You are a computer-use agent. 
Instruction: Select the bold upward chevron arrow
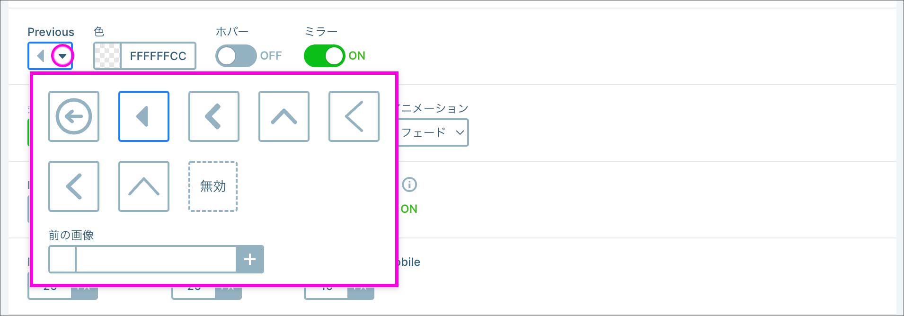point(284,116)
